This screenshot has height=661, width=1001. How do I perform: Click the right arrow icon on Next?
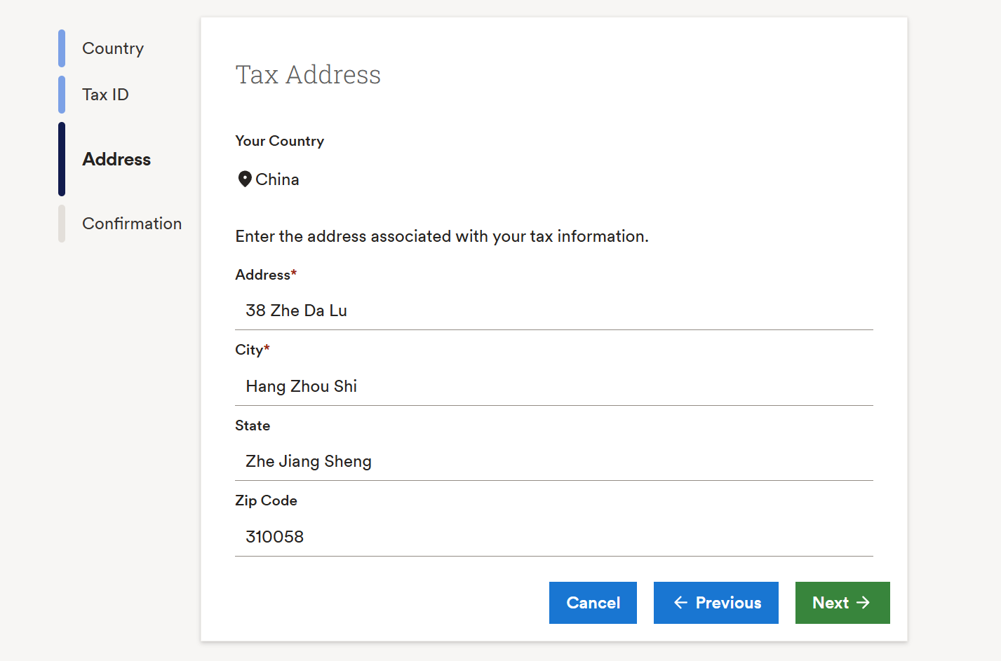click(x=864, y=603)
